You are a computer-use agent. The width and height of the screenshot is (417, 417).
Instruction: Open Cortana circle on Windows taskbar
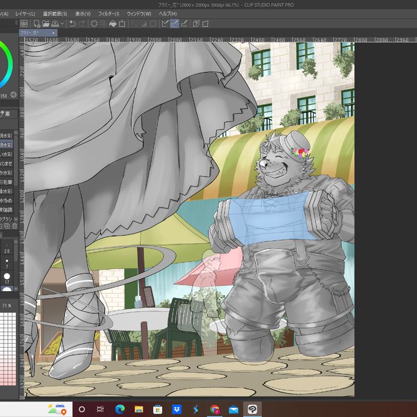tap(82, 409)
